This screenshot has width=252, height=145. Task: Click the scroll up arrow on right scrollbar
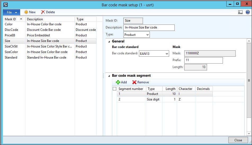click(249, 41)
